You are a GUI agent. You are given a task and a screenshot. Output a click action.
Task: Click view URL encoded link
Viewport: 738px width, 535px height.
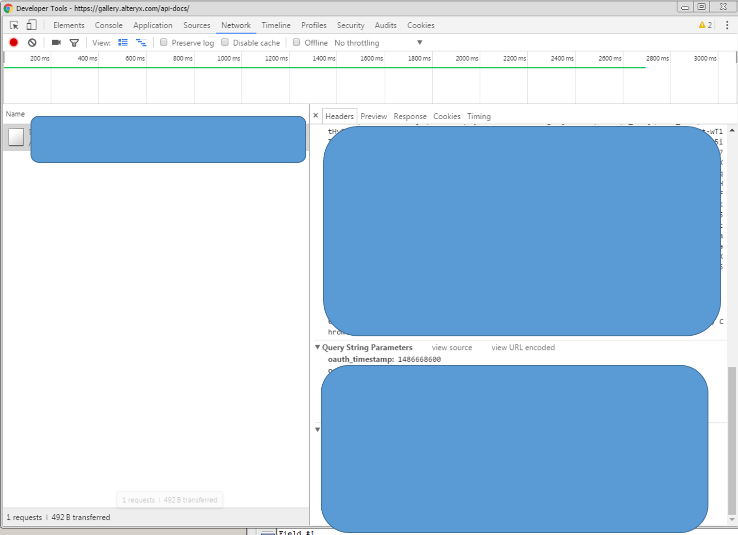pyautogui.click(x=523, y=347)
